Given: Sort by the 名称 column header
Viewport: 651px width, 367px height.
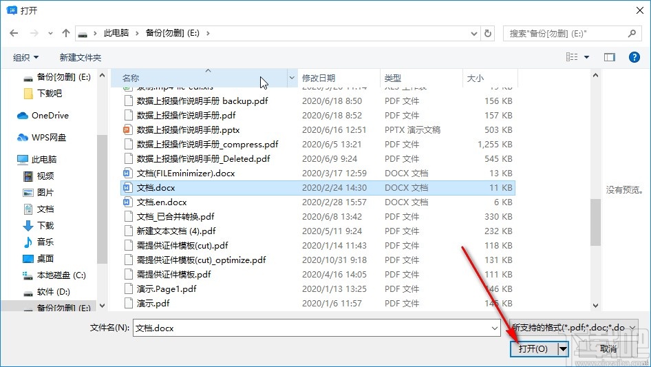Looking at the screenshot, I should (198, 78).
